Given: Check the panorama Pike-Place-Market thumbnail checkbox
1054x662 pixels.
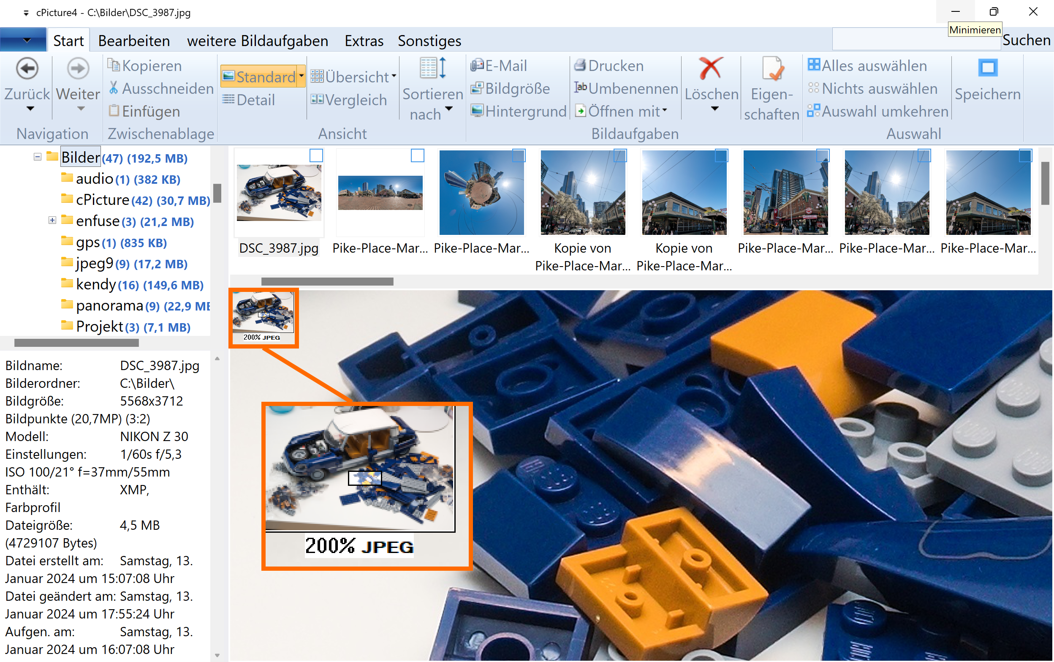Looking at the screenshot, I should 417,156.
